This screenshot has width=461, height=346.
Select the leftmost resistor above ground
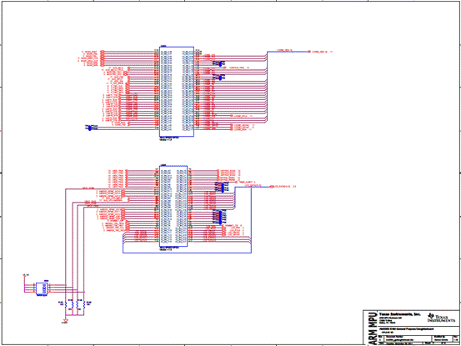tap(66, 305)
